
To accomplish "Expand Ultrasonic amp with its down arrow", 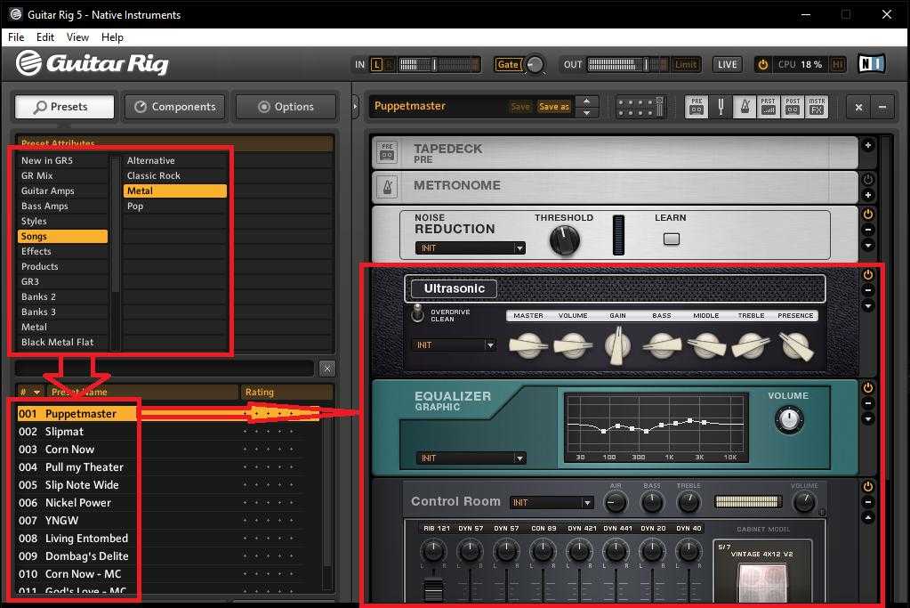I will click(867, 306).
